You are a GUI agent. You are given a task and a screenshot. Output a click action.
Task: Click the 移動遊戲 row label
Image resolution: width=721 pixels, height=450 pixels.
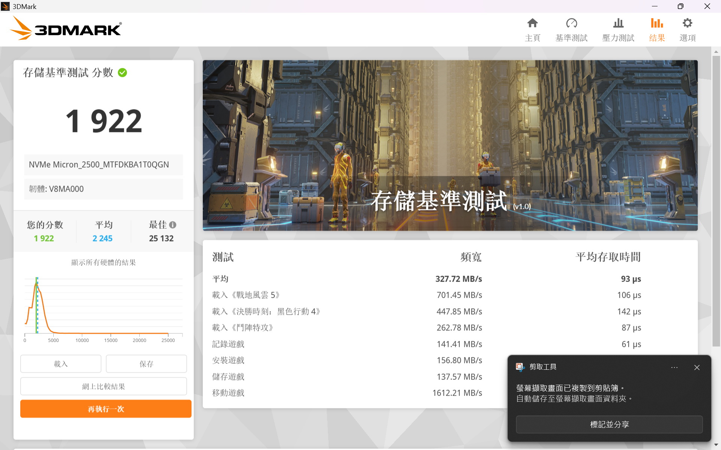pos(228,393)
